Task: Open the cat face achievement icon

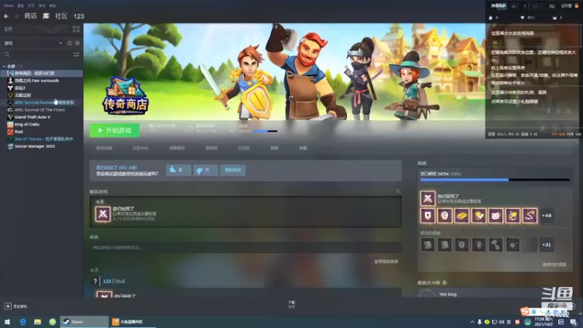Action: click(496, 216)
